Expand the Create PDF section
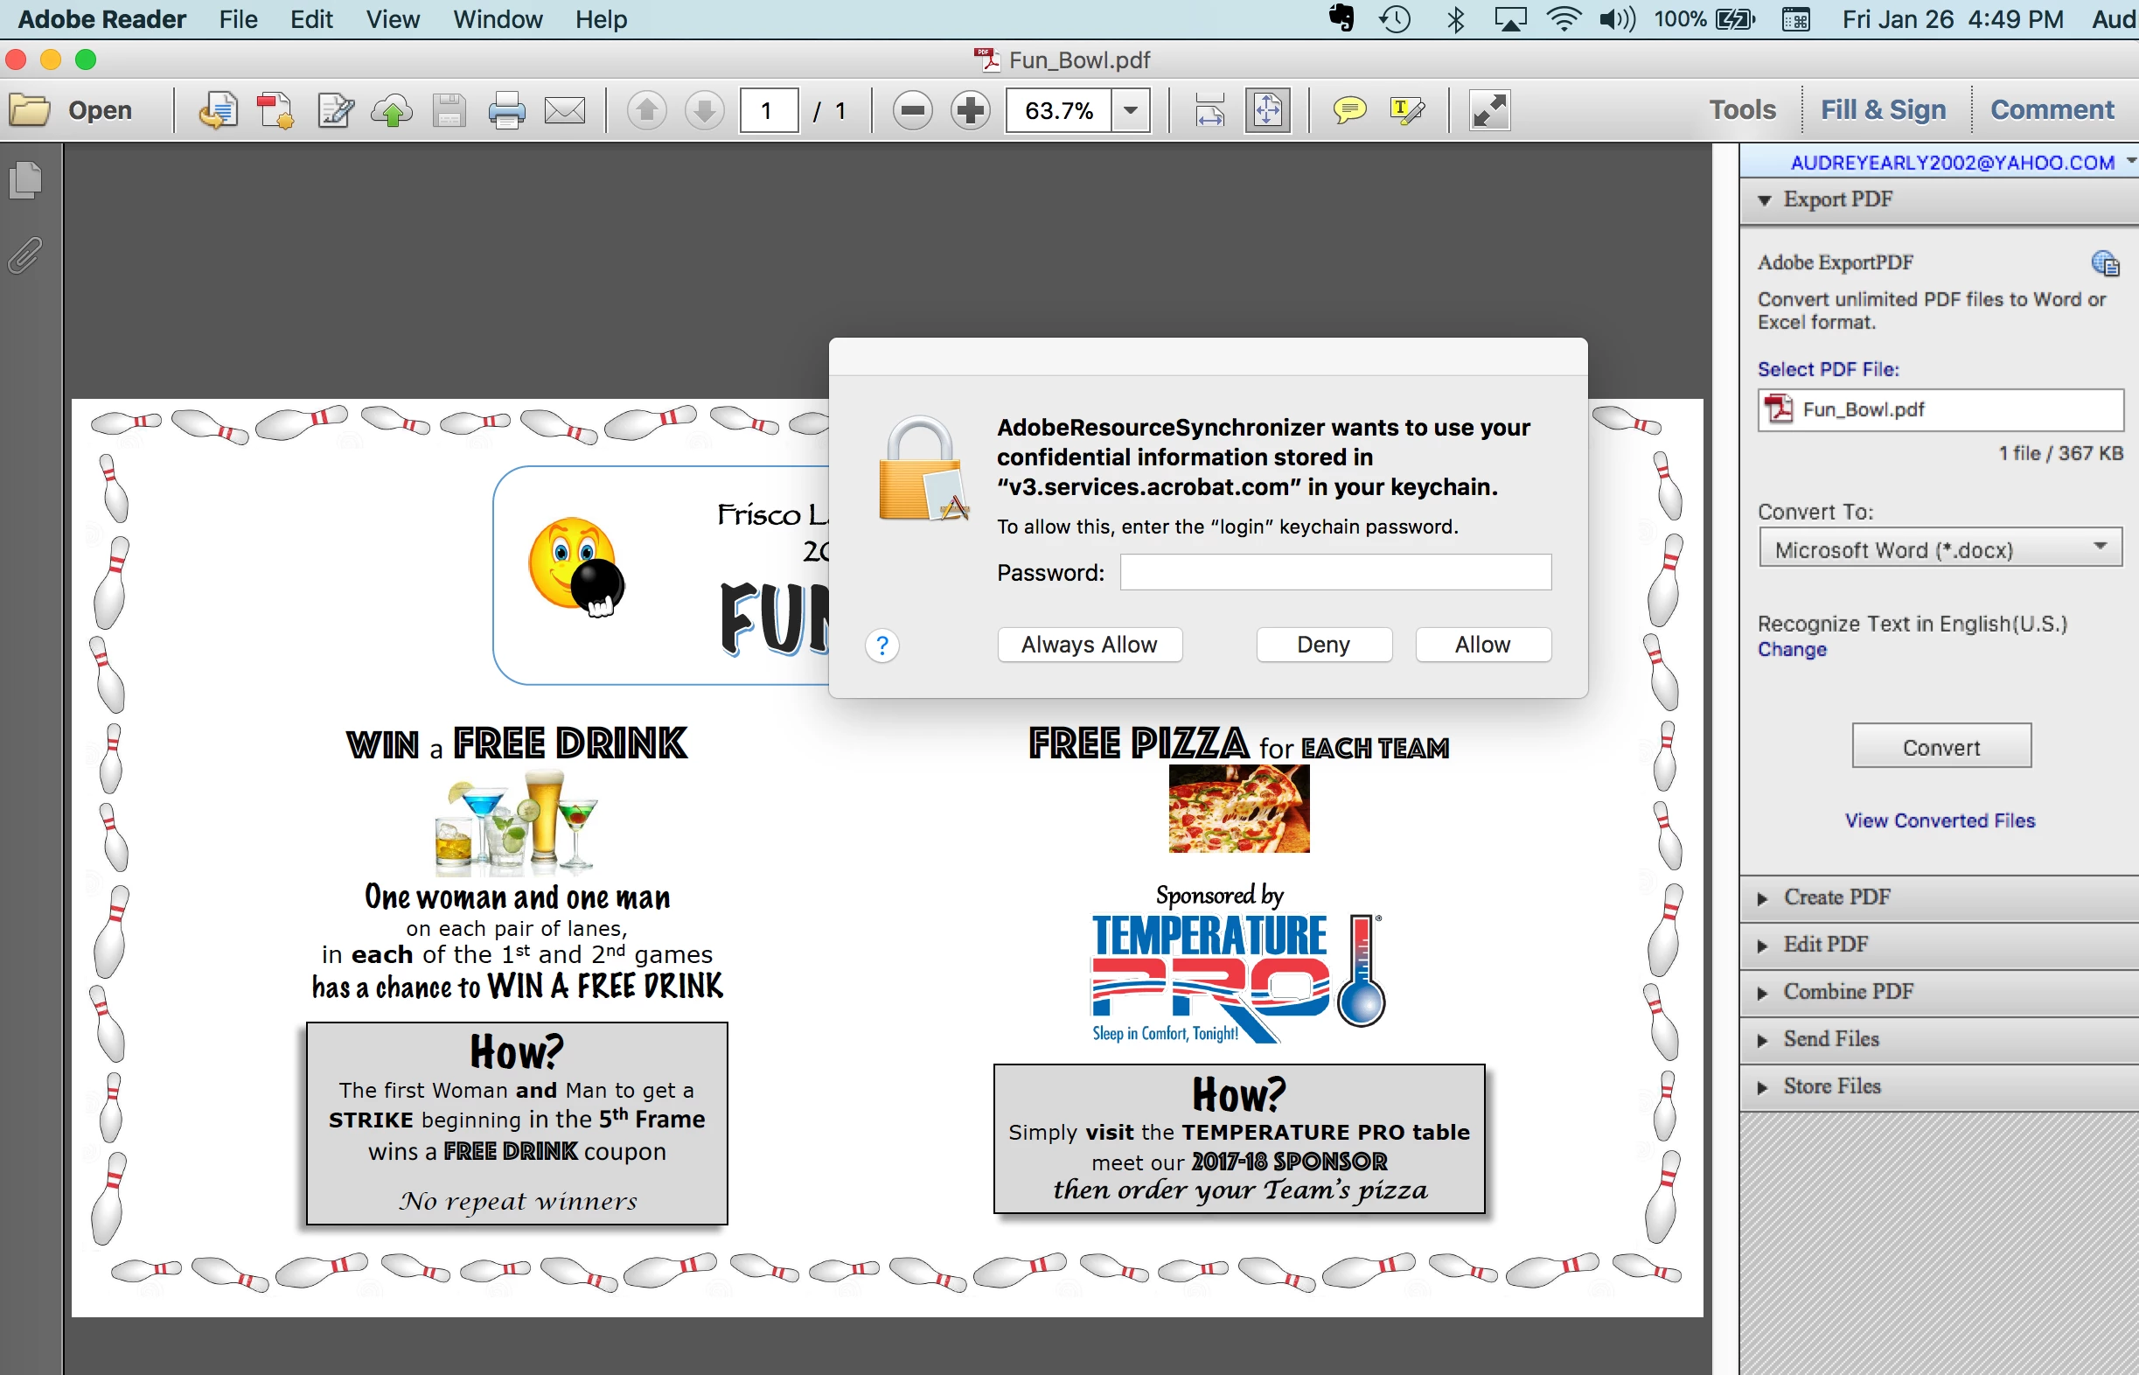The image size is (2139, 1375). pyautogui.click(x=1836, y=897)
